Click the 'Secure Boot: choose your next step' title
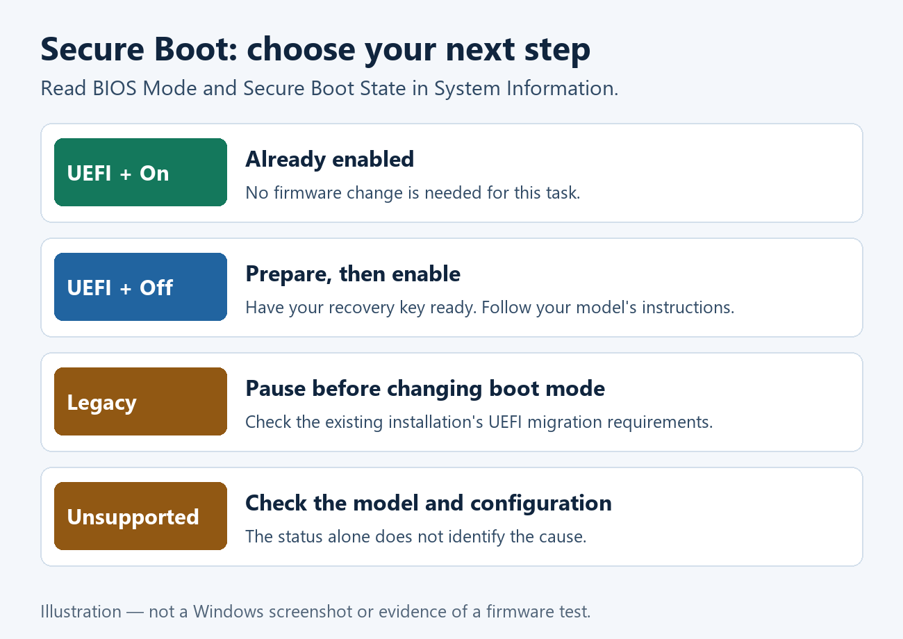The image size is (903, 639). pyautogui.click(x=315, y=50)
